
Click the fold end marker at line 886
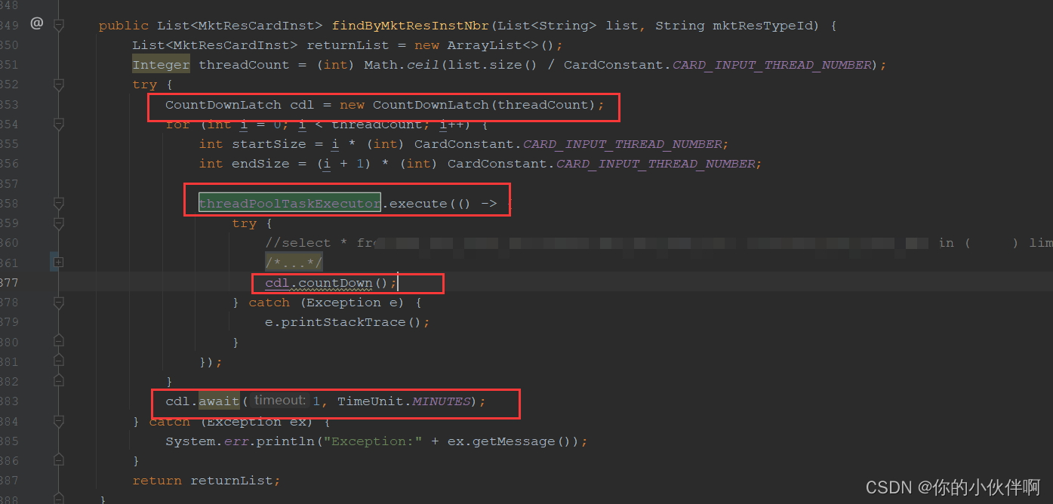(58, 460)
